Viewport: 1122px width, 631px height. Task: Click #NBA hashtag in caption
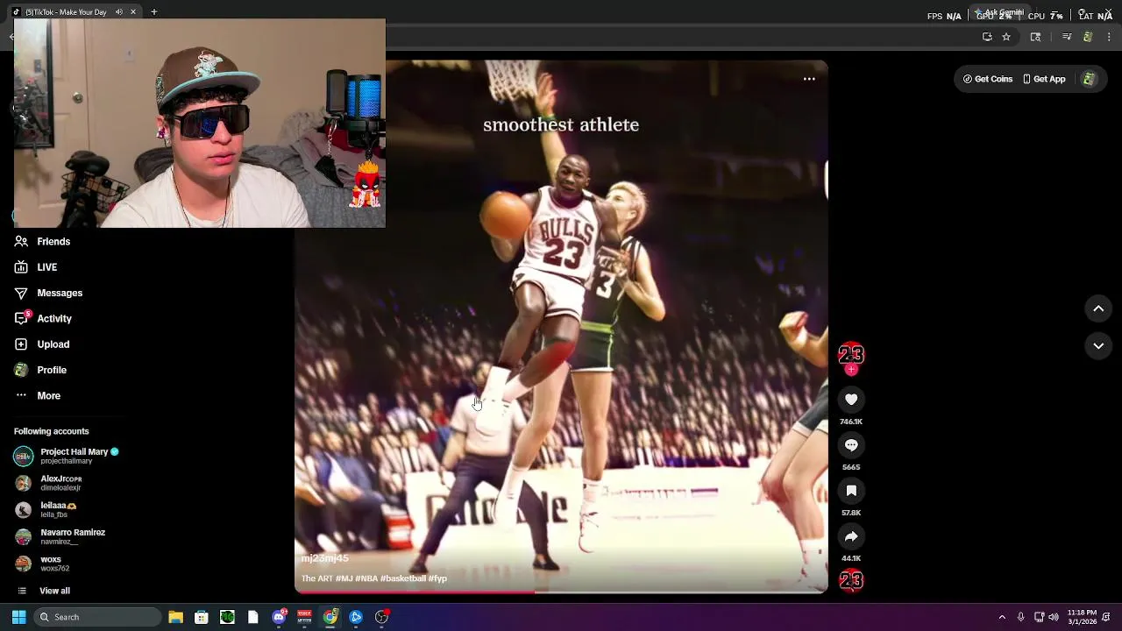pos(366,578)
